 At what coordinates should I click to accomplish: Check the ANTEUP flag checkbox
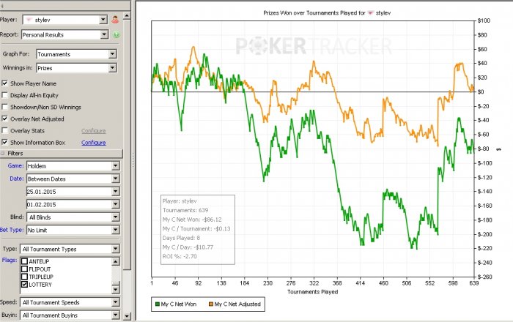pos(24,261)
